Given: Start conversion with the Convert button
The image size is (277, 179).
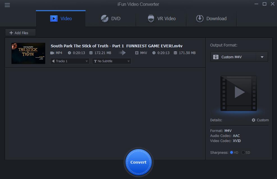Looking at the screenshot, I should coord(139,162).
